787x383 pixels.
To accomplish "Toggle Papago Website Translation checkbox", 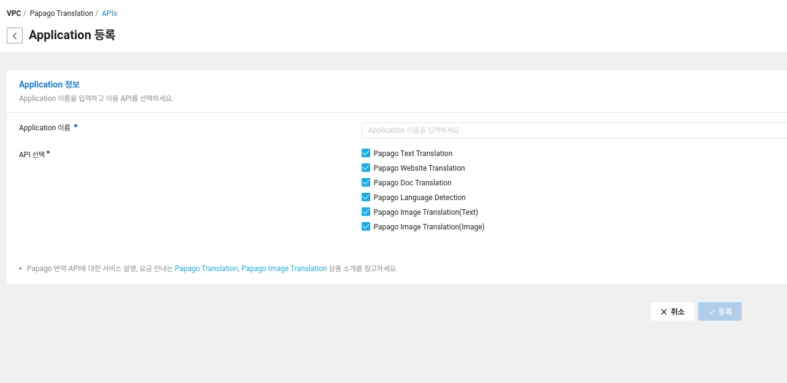I will click(366, 168).
